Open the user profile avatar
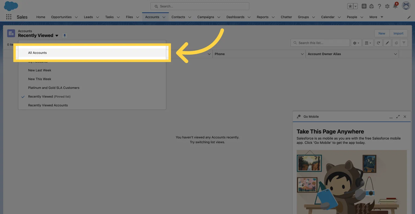 406,6
